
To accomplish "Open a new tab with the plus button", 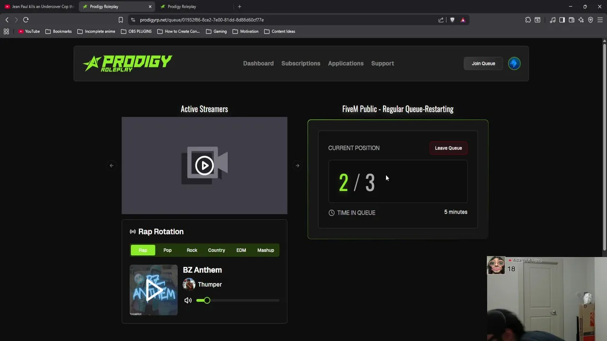I will [239, 7].
